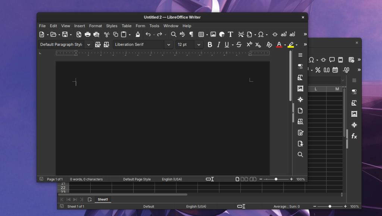
Task: Open Navigator deck in Writer sidebar
Action: tap(300, 100)
